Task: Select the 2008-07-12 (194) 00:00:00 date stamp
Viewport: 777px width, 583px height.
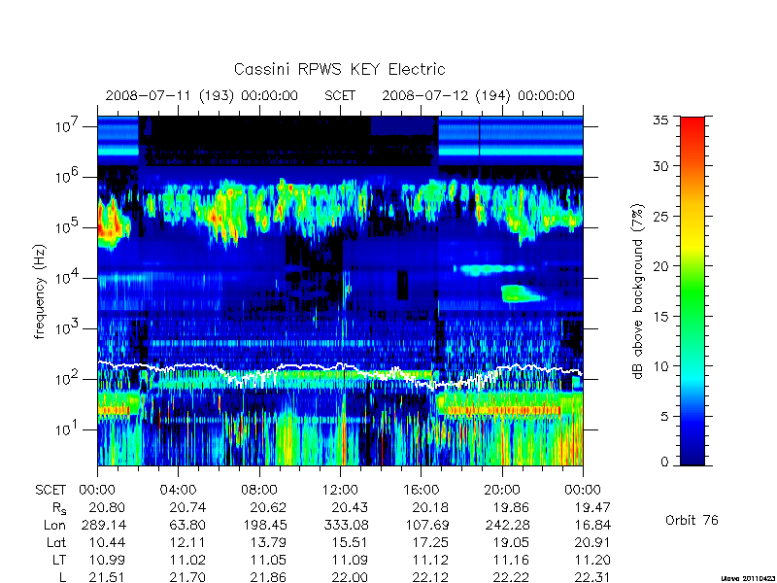Action: click(x=478, y=95)
